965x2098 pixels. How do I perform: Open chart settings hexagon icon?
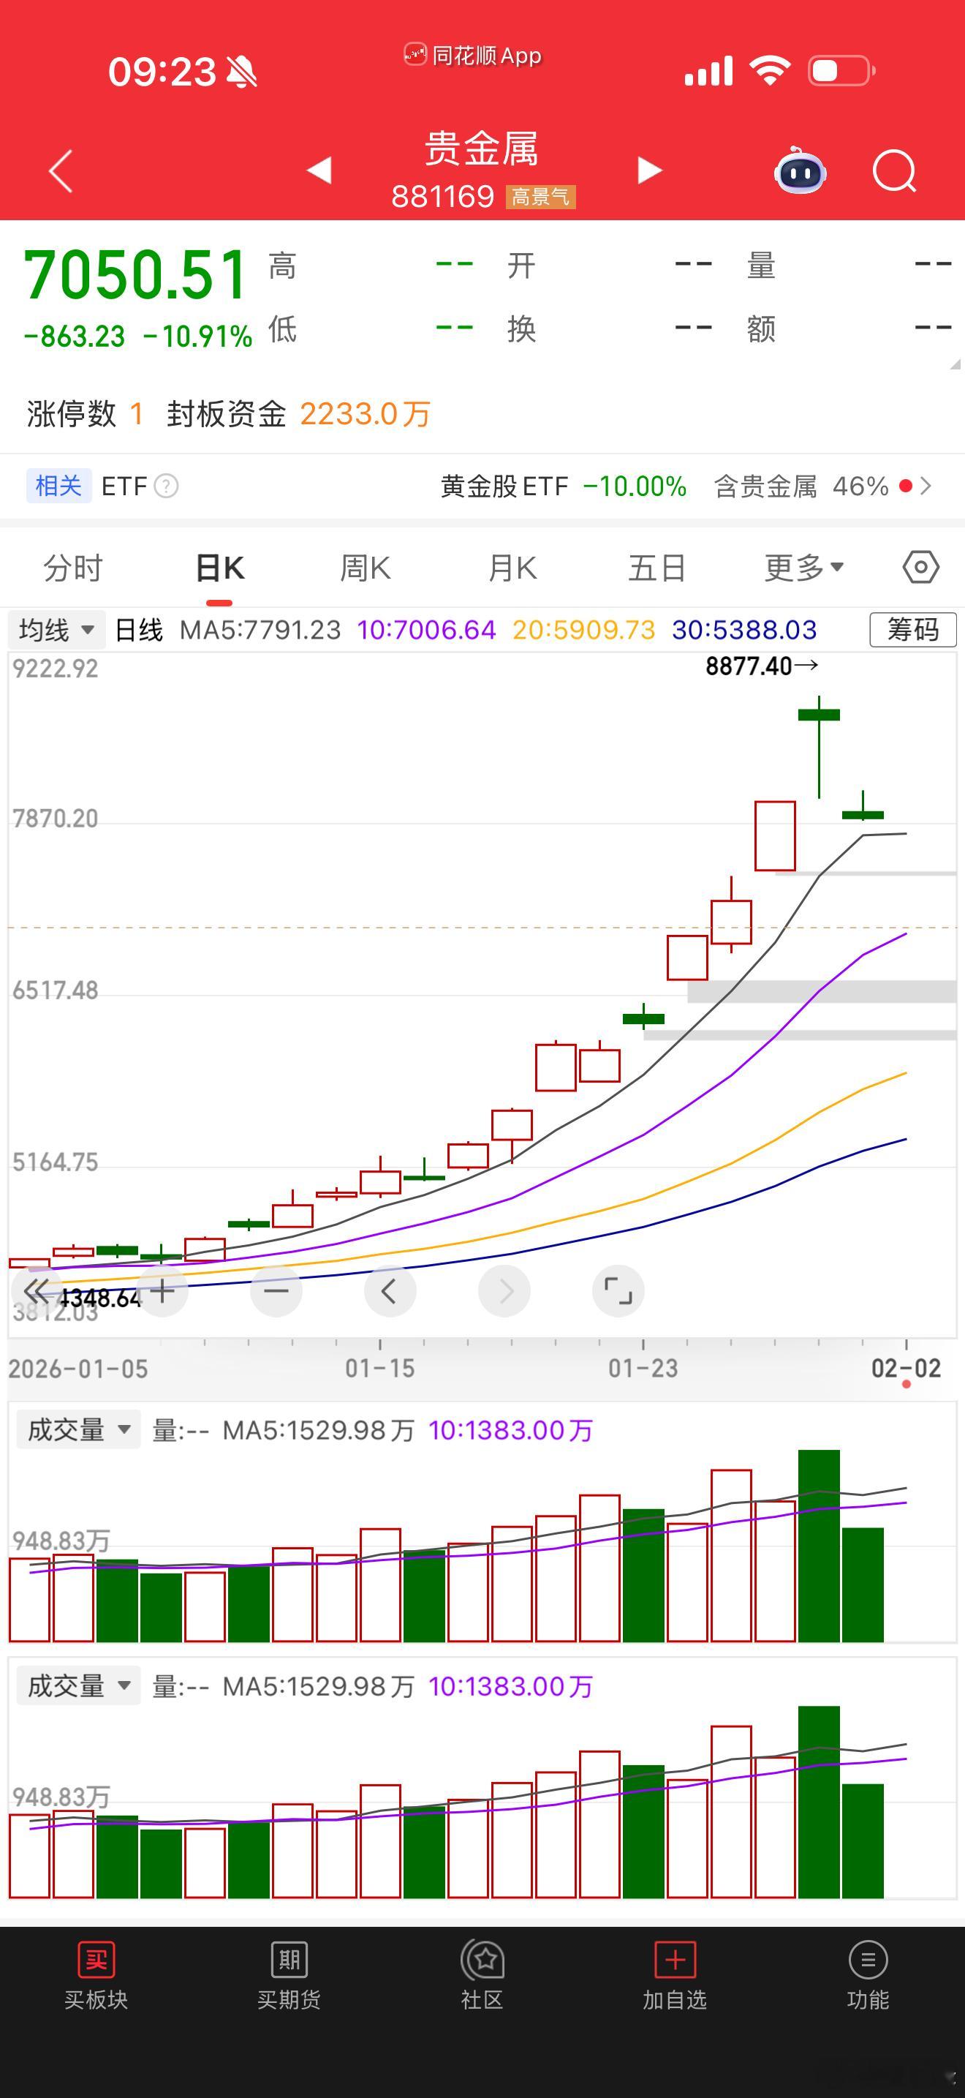(921, 567)
